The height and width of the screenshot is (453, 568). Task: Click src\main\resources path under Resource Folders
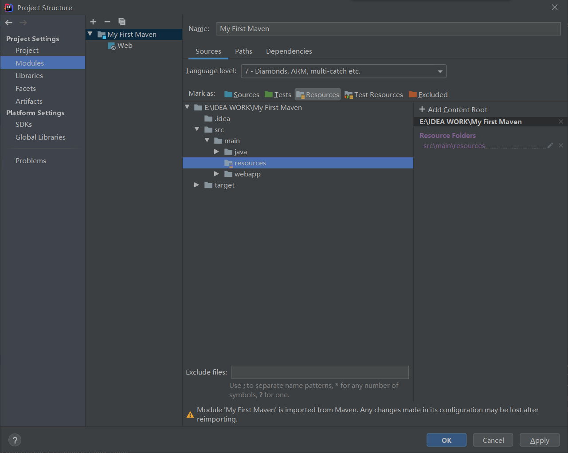pos(454,145)
